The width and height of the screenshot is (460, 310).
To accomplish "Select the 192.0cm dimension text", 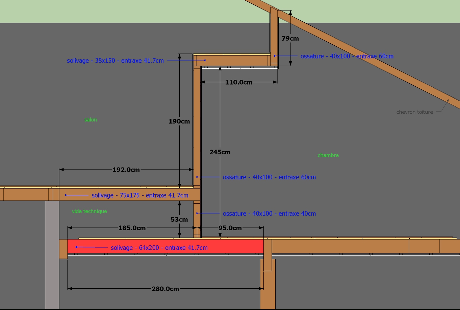I will click(x=126, y=170).
